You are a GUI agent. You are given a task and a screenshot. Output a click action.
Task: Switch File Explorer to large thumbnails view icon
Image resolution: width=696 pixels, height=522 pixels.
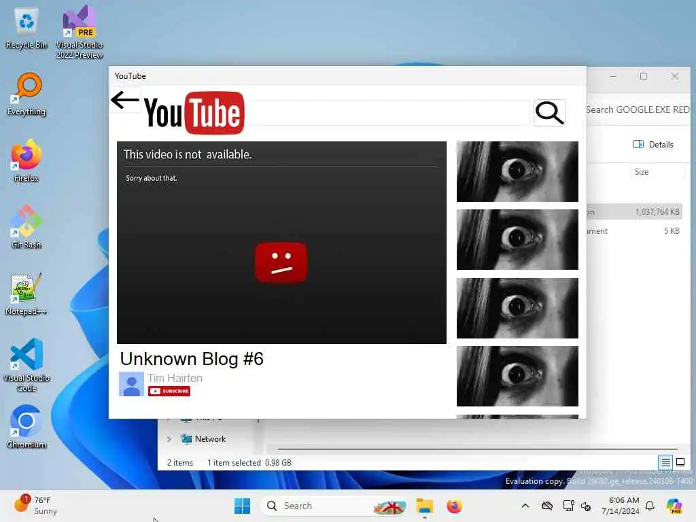(680, 462)
